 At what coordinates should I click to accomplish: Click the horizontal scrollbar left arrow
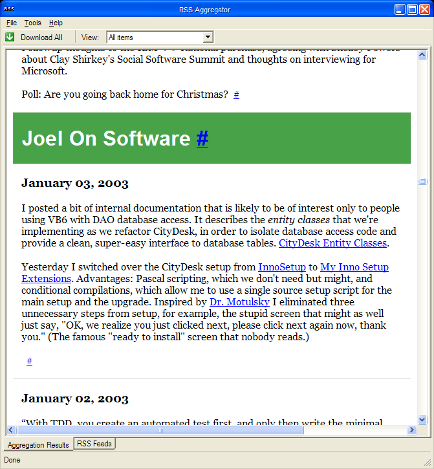coord(11,430)
